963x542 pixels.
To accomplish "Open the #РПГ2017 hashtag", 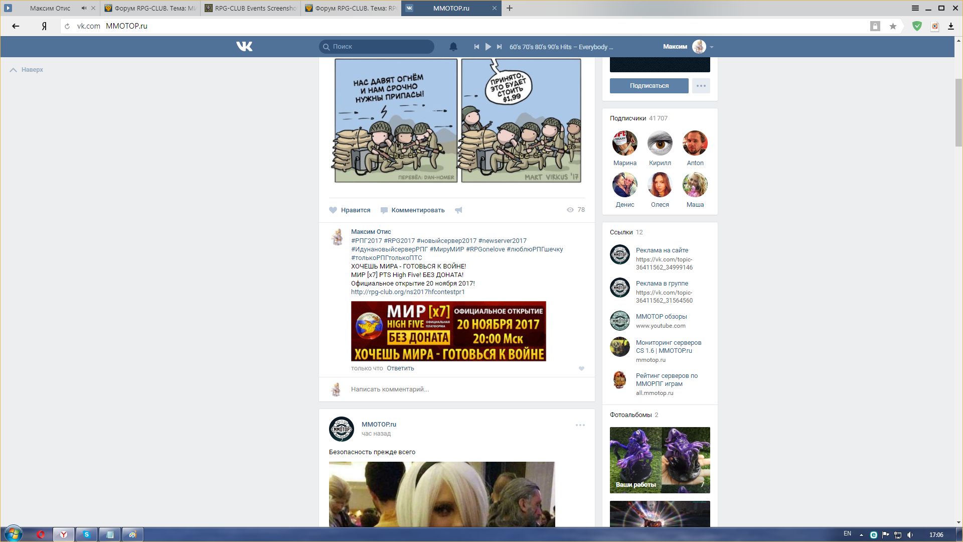I will pos(366,241).
